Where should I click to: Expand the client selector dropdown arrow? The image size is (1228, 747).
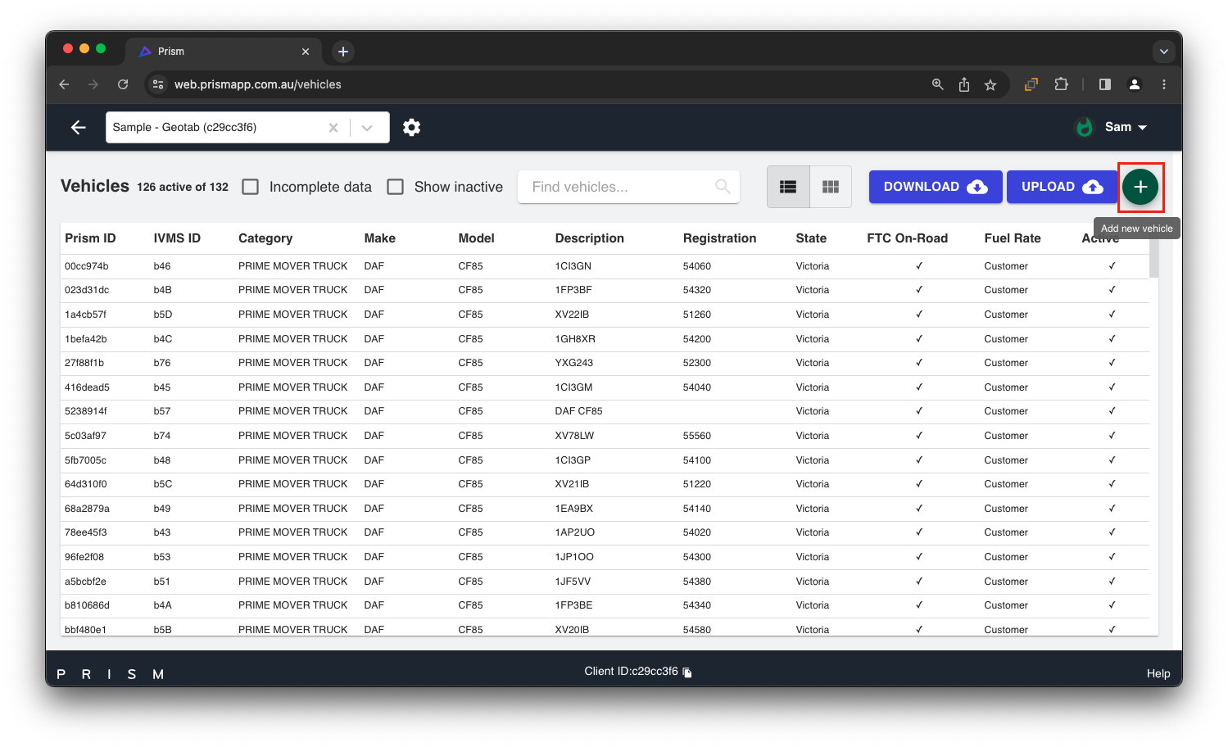pos(367,128)
